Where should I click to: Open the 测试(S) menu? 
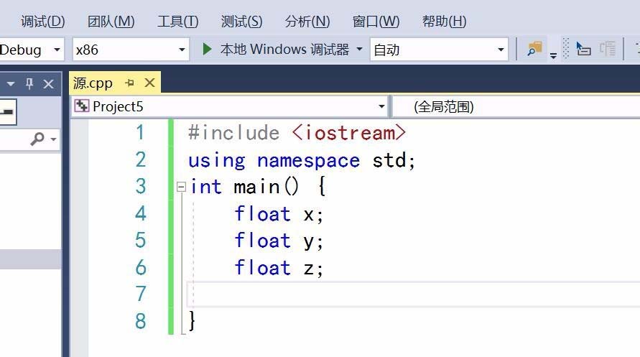pyautogui.click(x=241, y=22)
